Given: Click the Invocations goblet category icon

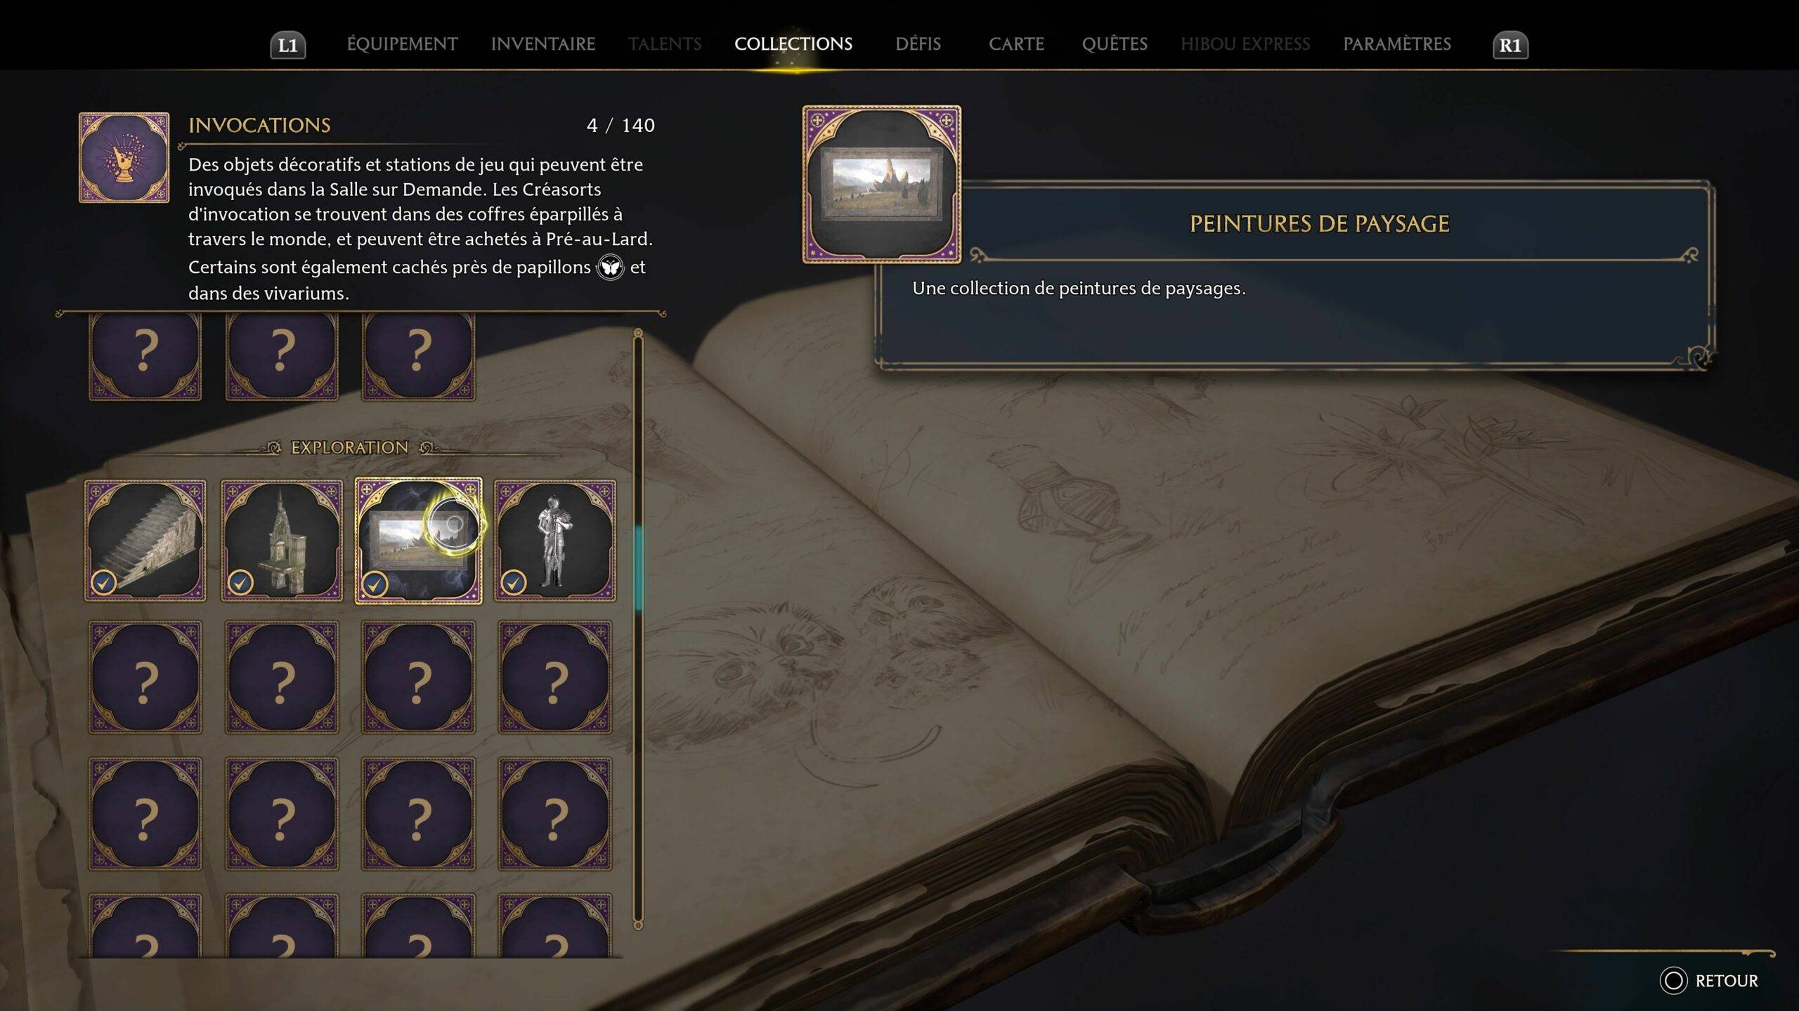Looking at the screenshot, I should click(124, 157).
